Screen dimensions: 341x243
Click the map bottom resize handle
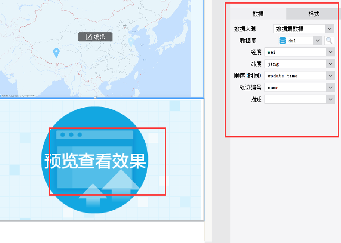pyautogui.click(x=95, y=97)
